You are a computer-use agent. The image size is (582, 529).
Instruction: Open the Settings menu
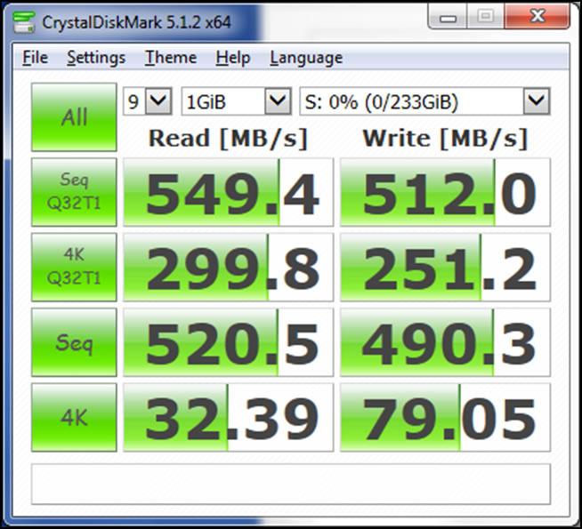pyautogui.click(x=96, y=58)
